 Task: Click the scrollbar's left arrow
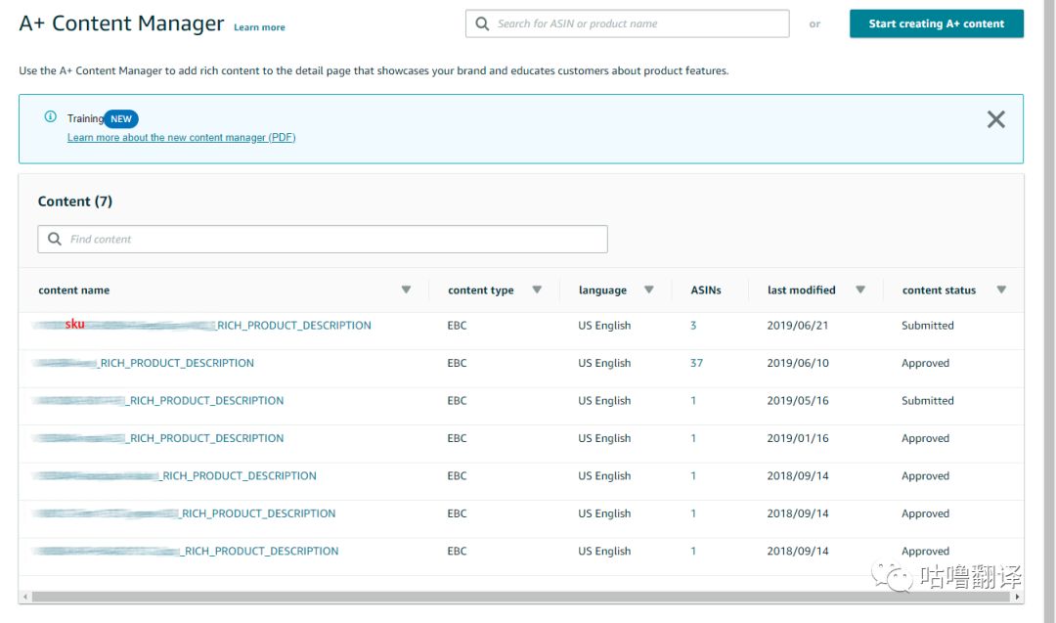tap(25, 597)
